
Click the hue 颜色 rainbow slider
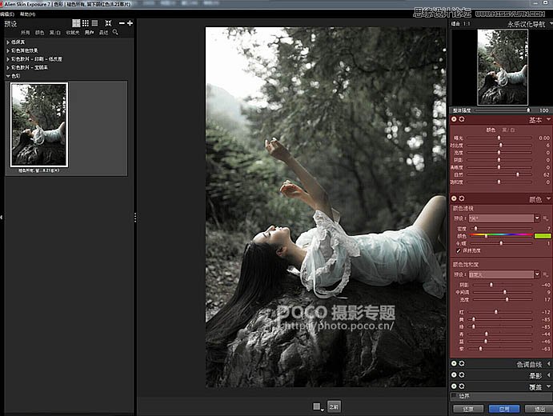point(501,235)
